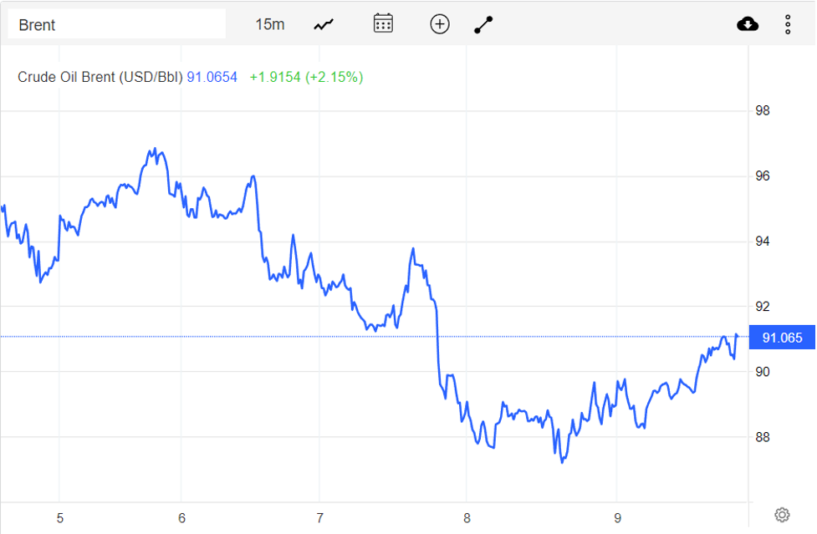Image resolution: width=817 pixels, height=534 pixels.
Task: Click the blue price line at its peak
Action: 154,148
